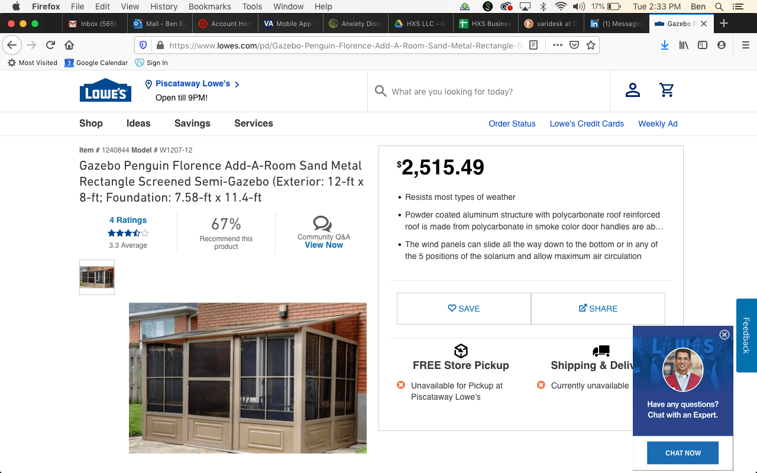This screenshot has width=757, height=473.
Task: Click the Community Q&A speech bubbles icon
Action: coord(322,223)
